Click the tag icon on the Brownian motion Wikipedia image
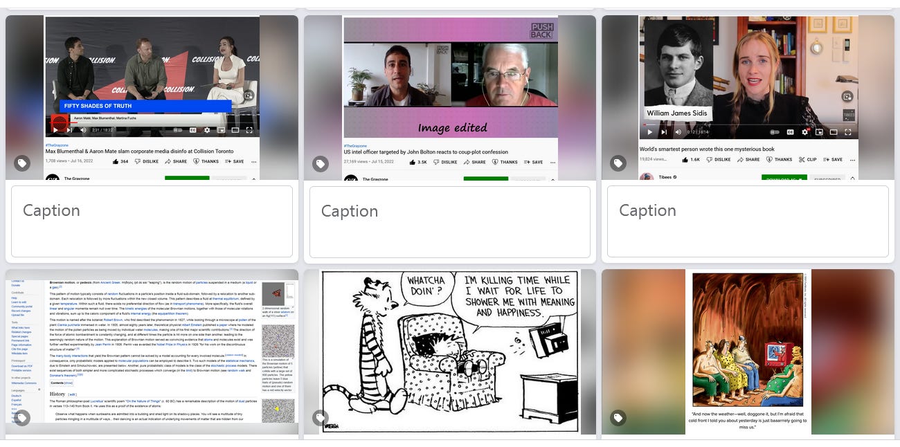The width and height of the screenshot is (900, 447). tap(22, 417)
